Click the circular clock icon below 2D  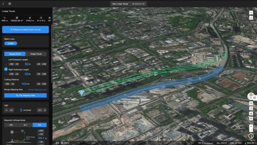click(251, 108)
